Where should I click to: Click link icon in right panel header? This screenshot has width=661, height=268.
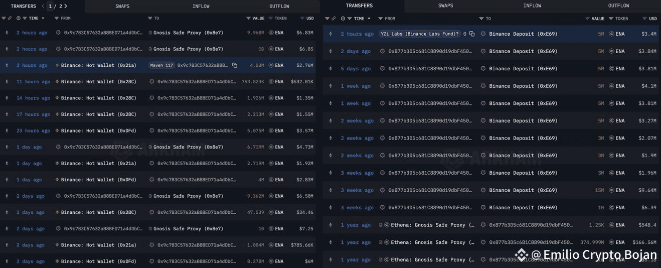click(x=333, y=19)
